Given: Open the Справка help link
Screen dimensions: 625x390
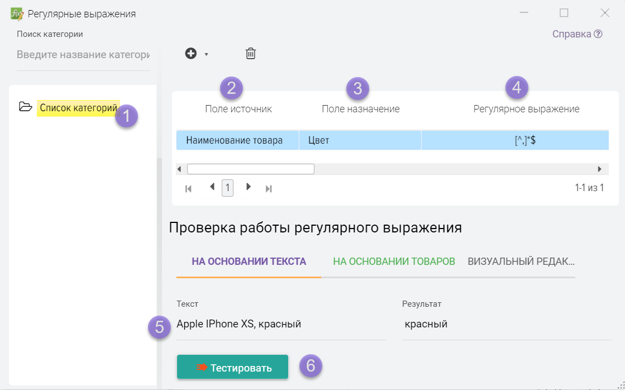Looking at the screenshot, I should click(x=576, y=34).
